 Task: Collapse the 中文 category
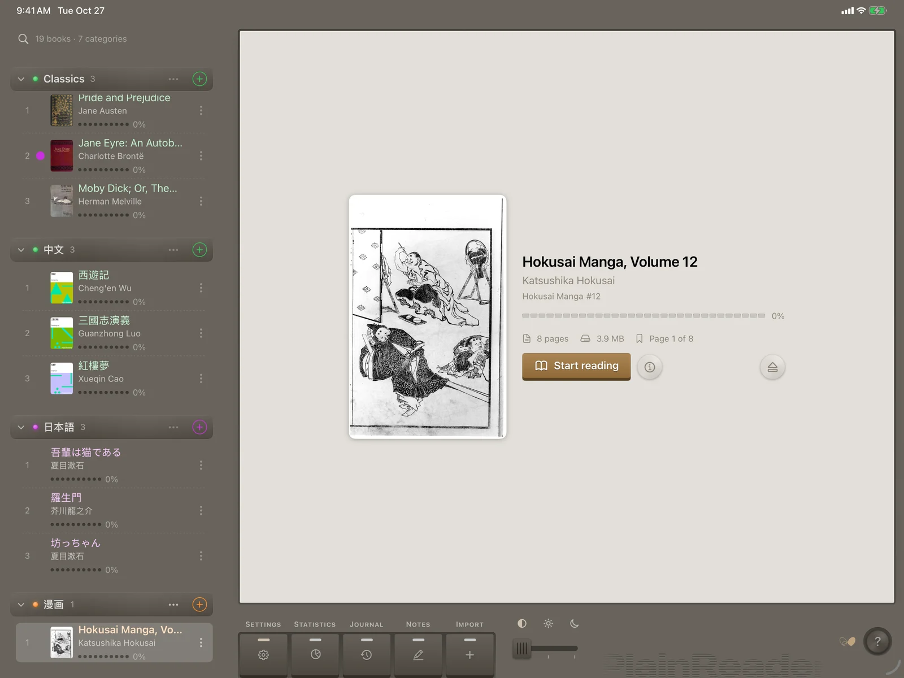click(x=21, y=250)
